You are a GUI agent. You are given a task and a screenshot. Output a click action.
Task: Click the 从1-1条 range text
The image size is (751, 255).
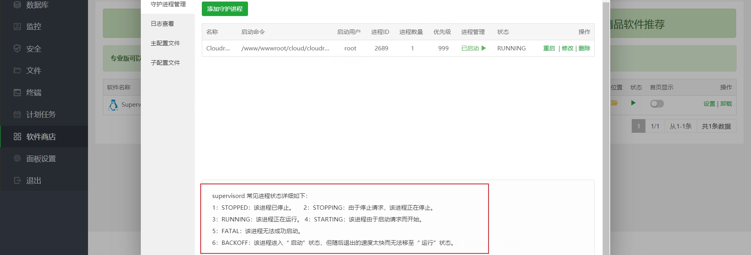click(681, 126)
